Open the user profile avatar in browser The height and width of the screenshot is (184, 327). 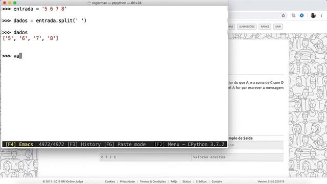tap(313, 15)
